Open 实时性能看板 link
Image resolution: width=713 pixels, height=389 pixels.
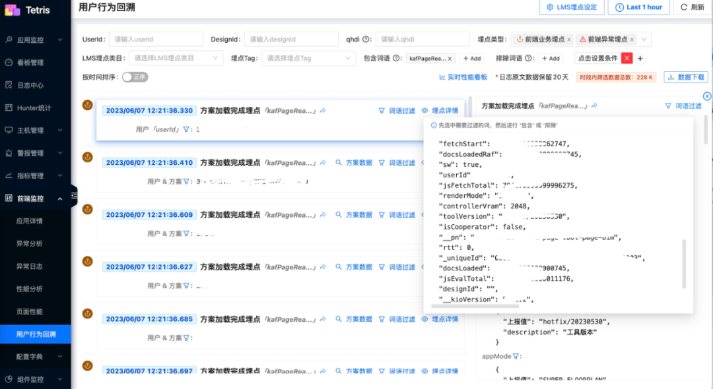tap(463, 77)
